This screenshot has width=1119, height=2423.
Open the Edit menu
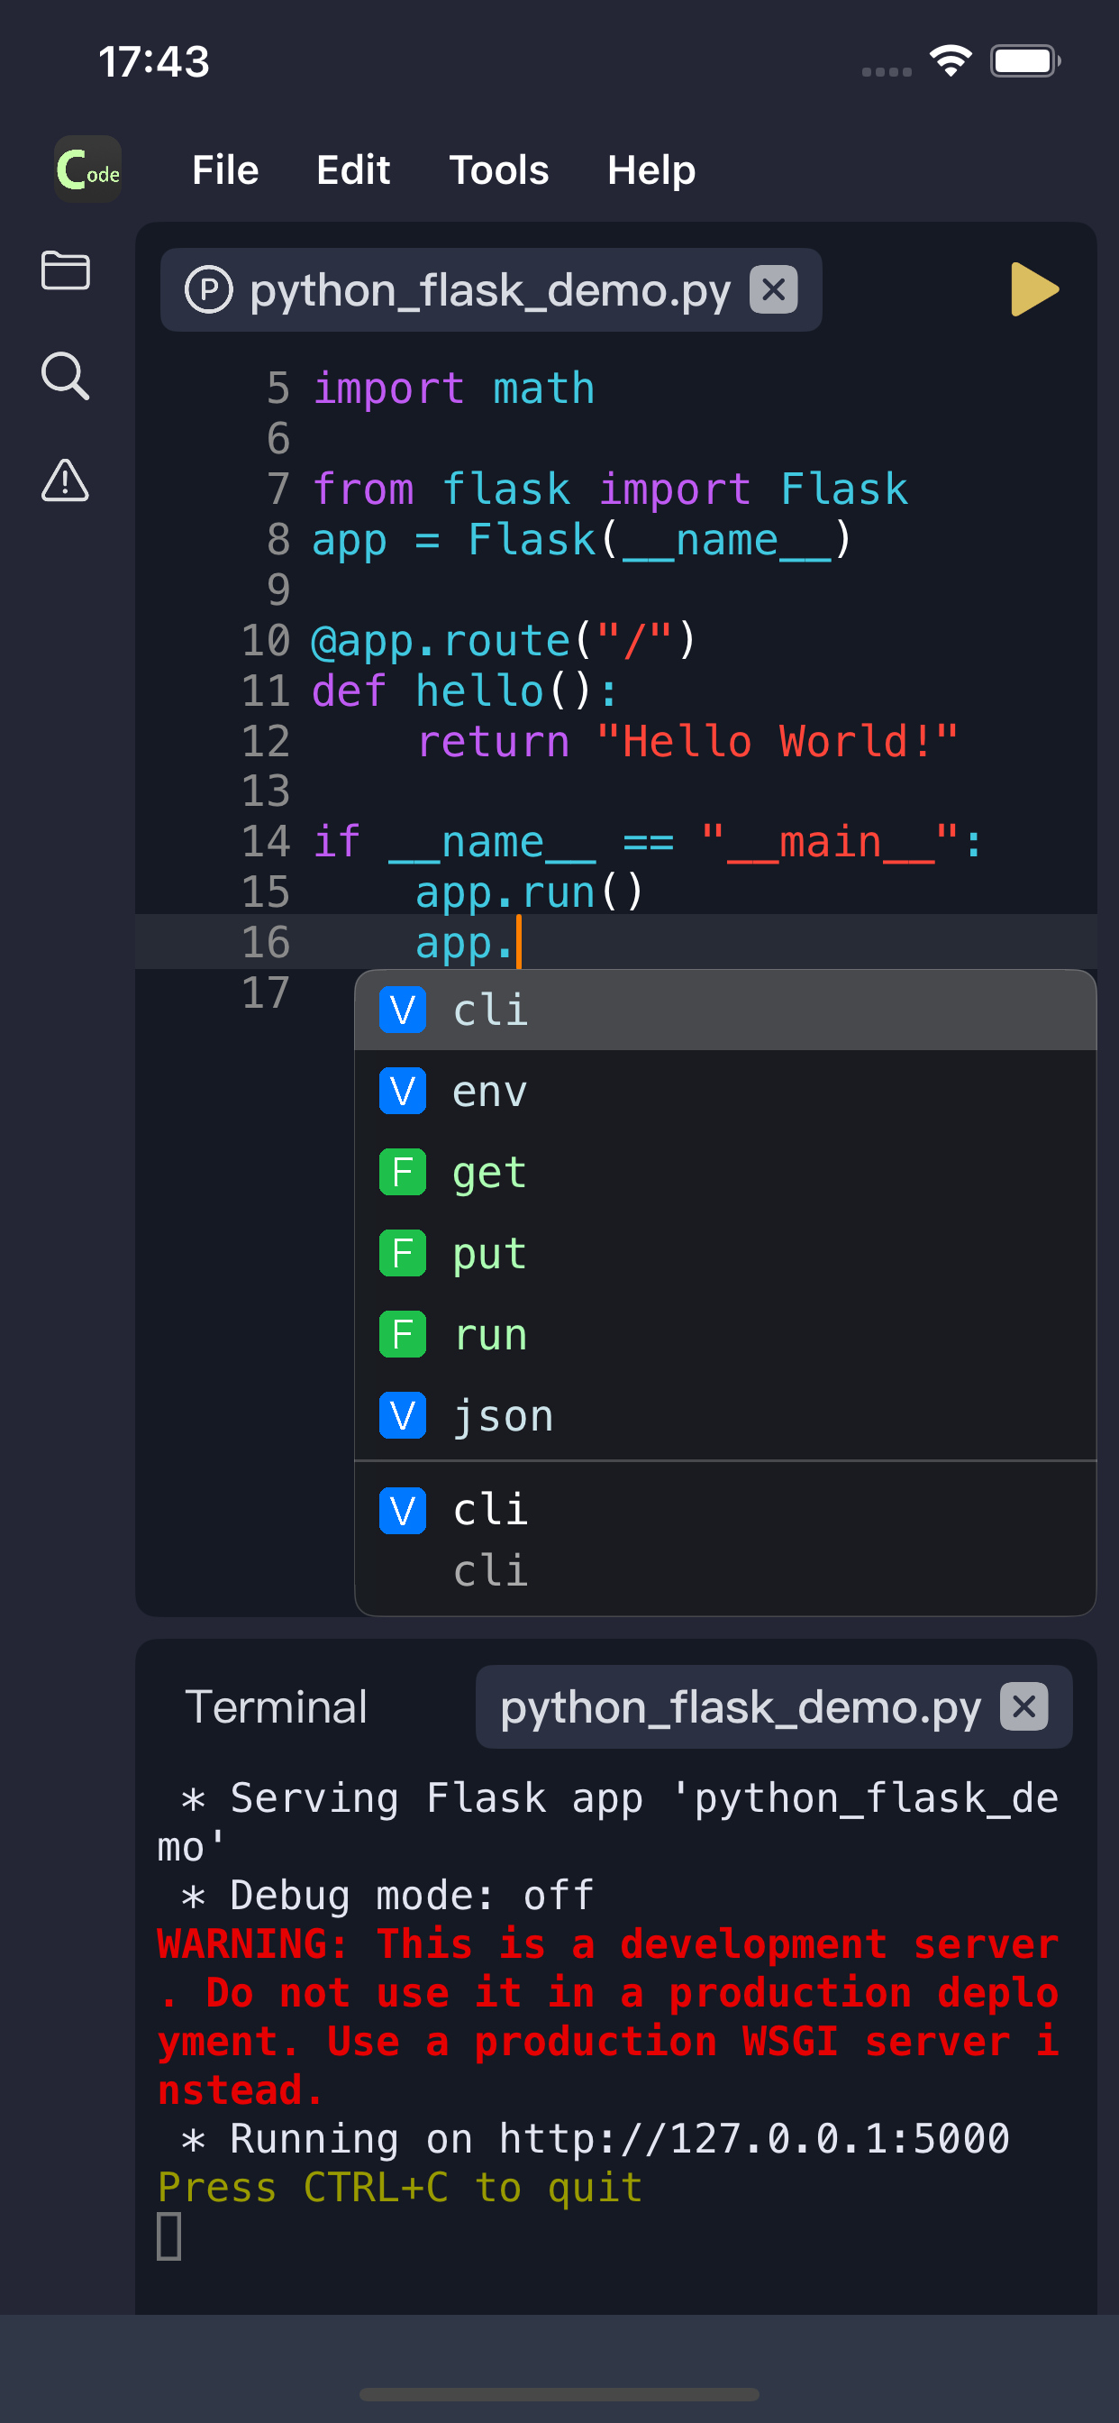[x=352, y=170]
